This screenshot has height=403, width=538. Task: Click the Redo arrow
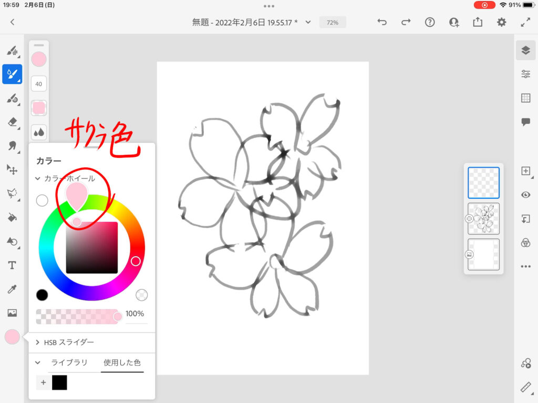(x=406, y=22)
